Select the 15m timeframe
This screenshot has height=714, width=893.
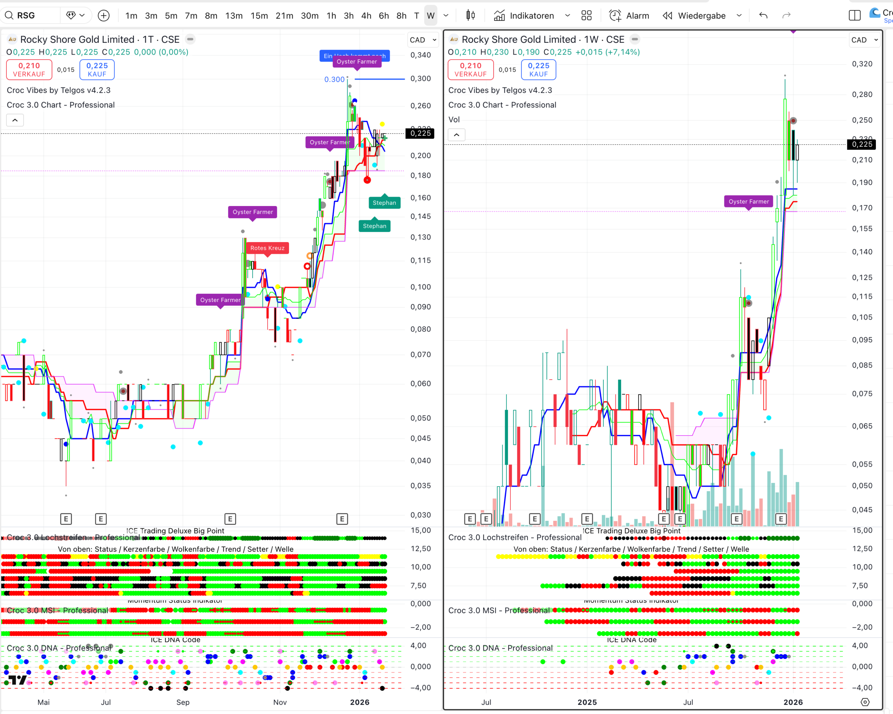tap(259, 16)
